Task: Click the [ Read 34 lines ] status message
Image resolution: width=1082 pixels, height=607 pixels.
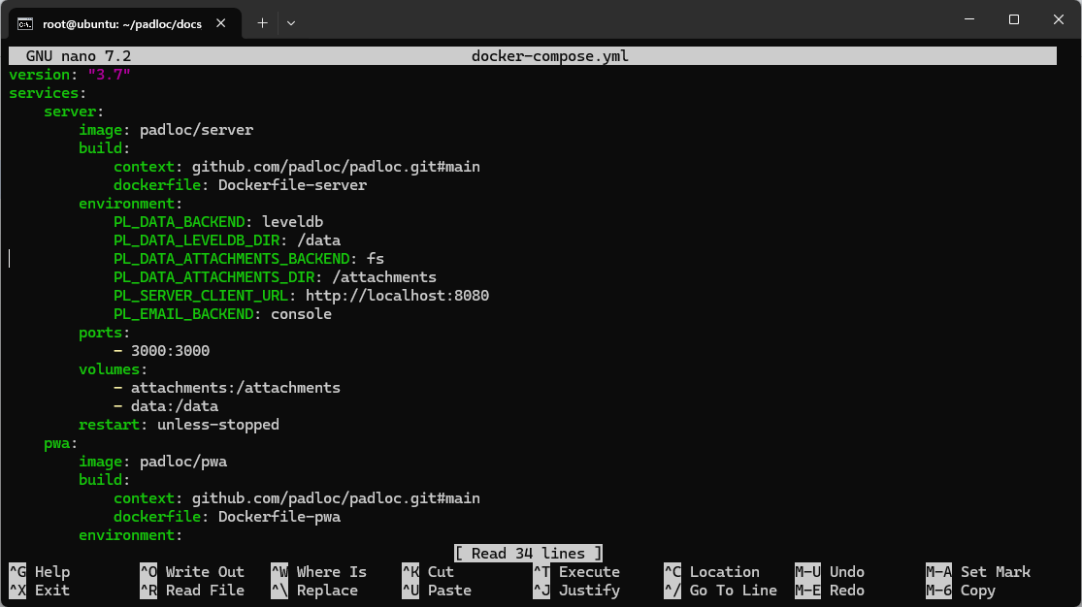Action: [x=529, y=554]
